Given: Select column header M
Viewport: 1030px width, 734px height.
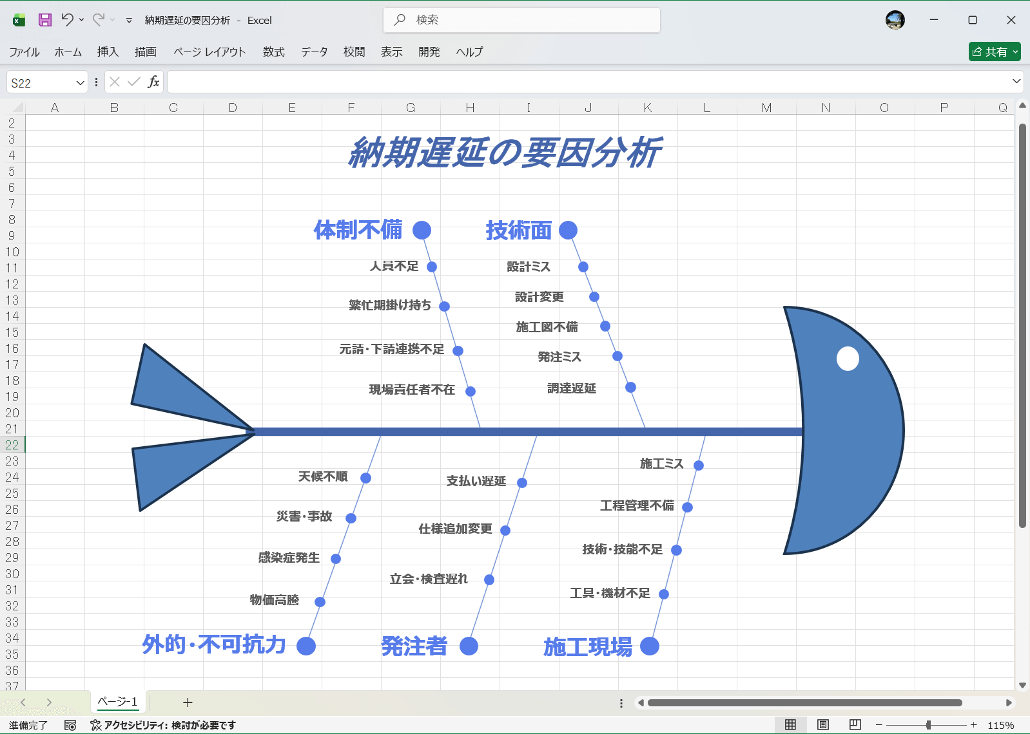Looking at the screenshot, I should pos(766,108).
